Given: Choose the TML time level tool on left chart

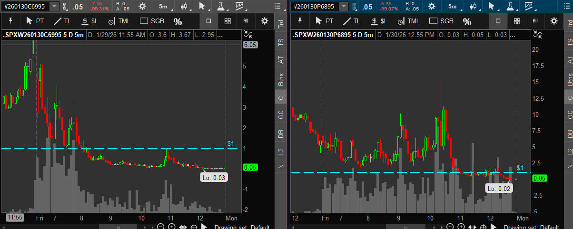Looking at the screenshot, I should coord(118,21).
